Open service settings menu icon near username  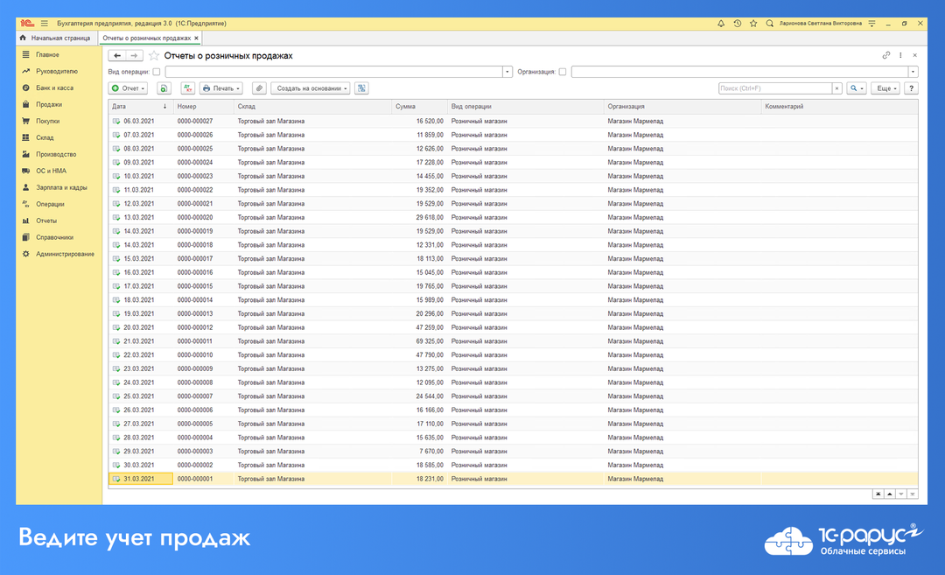871,24
